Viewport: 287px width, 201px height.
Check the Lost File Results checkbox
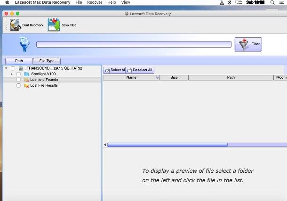coord(18,85)
